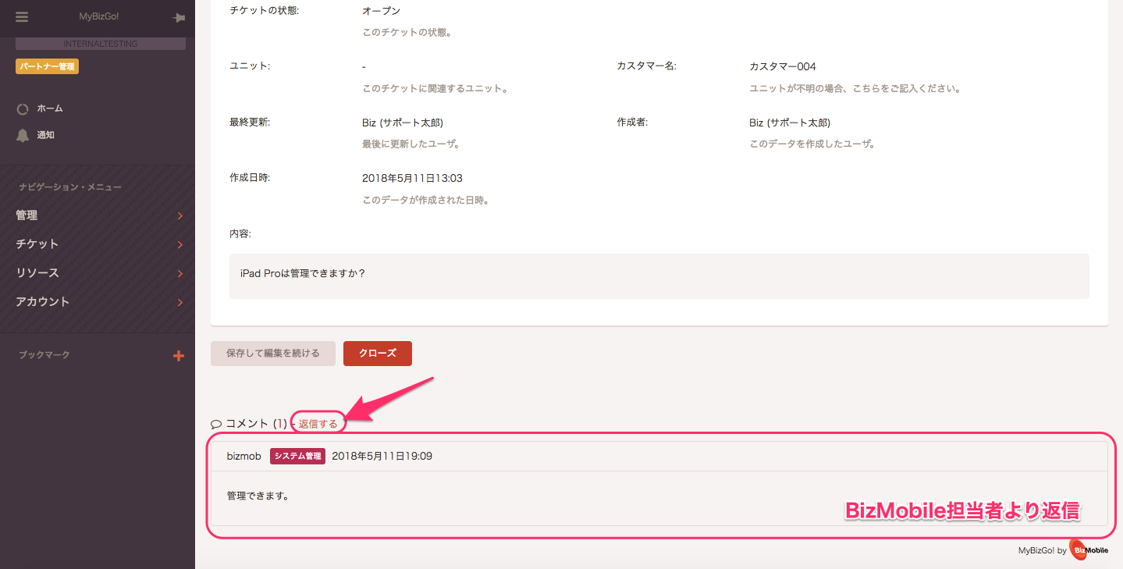Click the ホーム circle icon
Viewport: 1123px width, 569px height.
(x=23, y=108)
